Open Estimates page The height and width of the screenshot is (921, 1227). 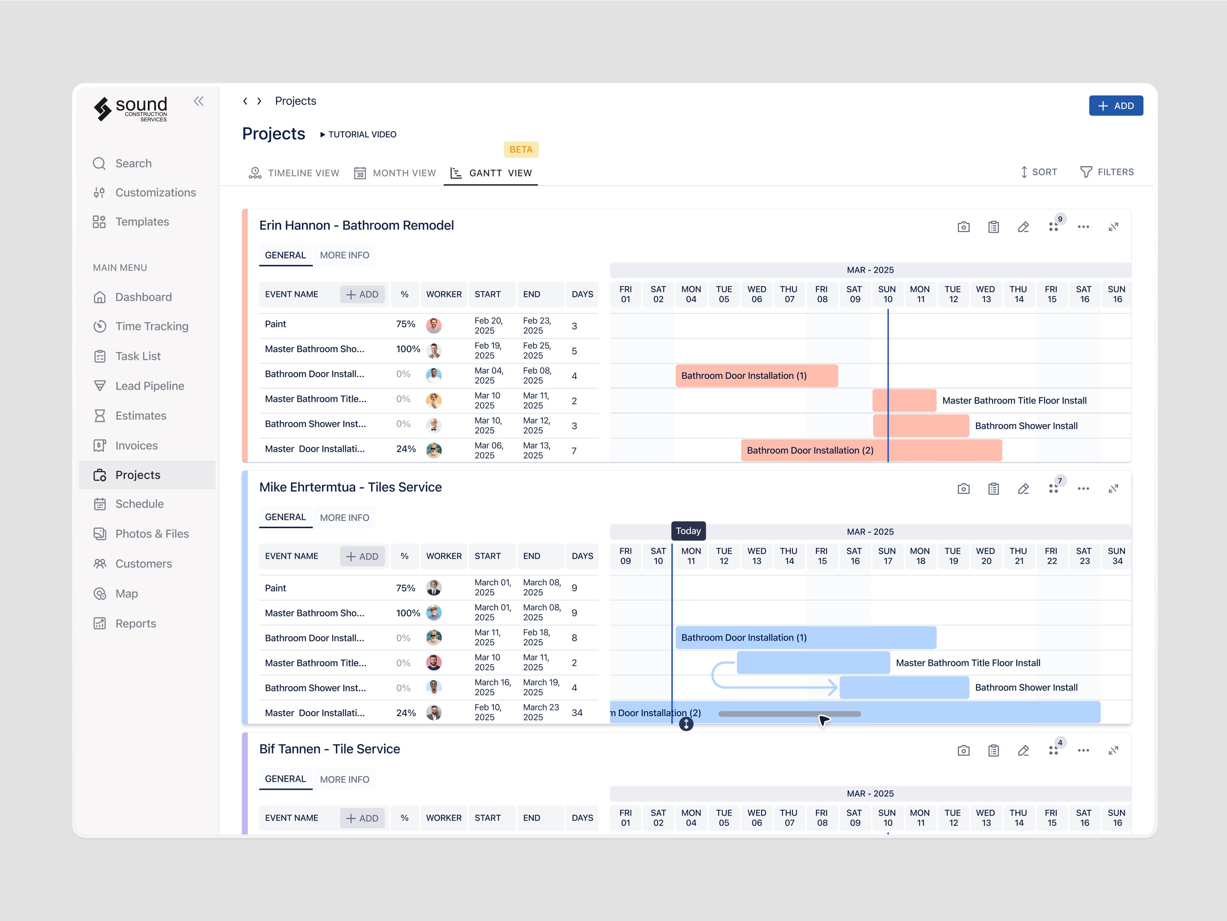click(x=130, y=415)
